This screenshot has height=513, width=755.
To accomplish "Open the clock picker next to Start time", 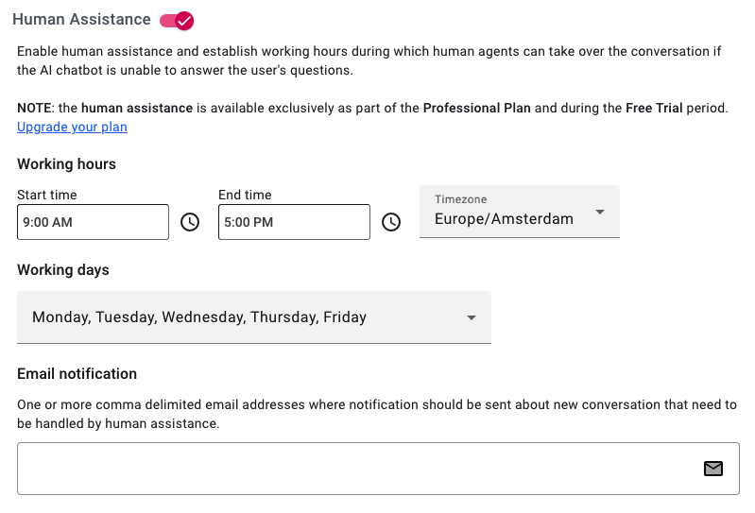I will click(x=190, y=222).
